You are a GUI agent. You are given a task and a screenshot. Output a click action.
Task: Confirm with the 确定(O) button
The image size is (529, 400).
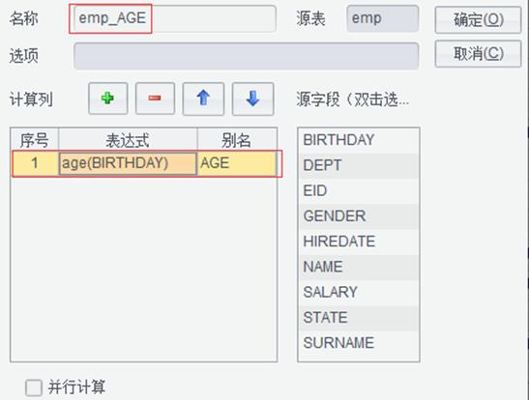point(478,20)
